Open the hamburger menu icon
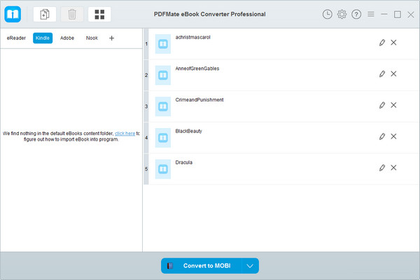The image size is (420, 280). pyautogui.click(x=371, y=14)
